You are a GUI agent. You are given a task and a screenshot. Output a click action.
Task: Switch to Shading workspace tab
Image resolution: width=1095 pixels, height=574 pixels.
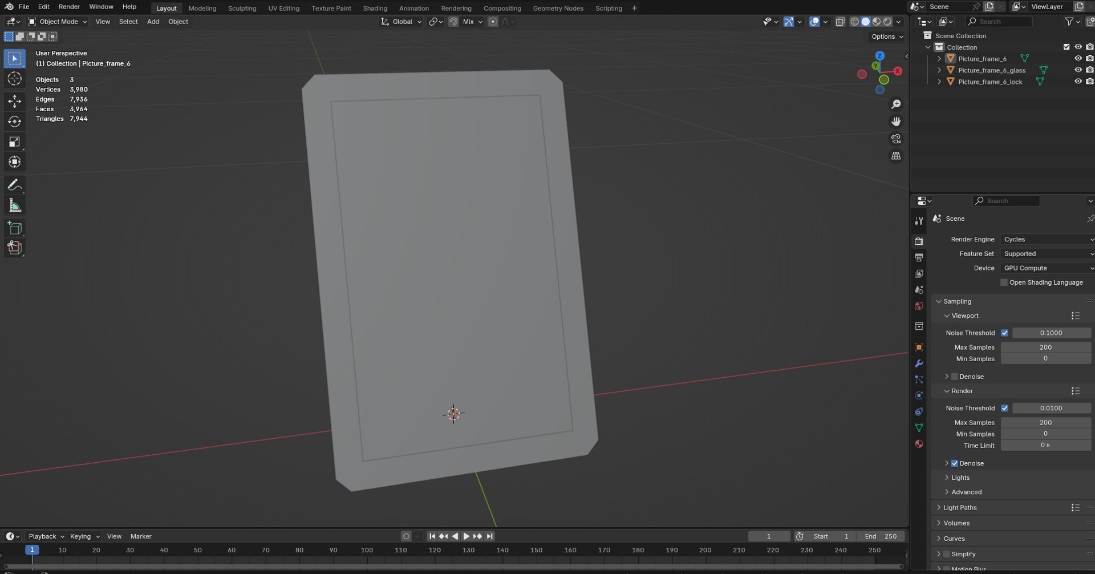pos(375,8)
